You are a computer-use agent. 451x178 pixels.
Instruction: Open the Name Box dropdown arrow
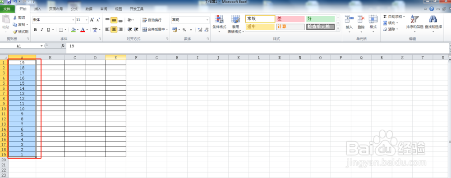[41, 46]
